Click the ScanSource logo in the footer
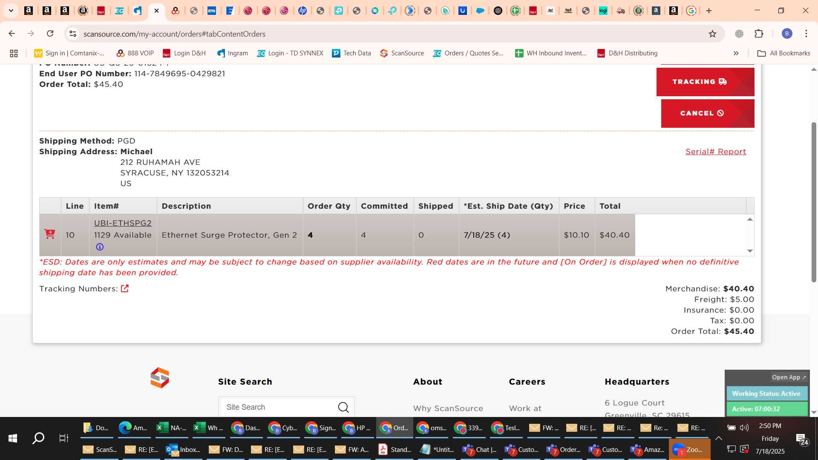Image resolution: width=818 pixels, height=460 pixels. point(160,378)
